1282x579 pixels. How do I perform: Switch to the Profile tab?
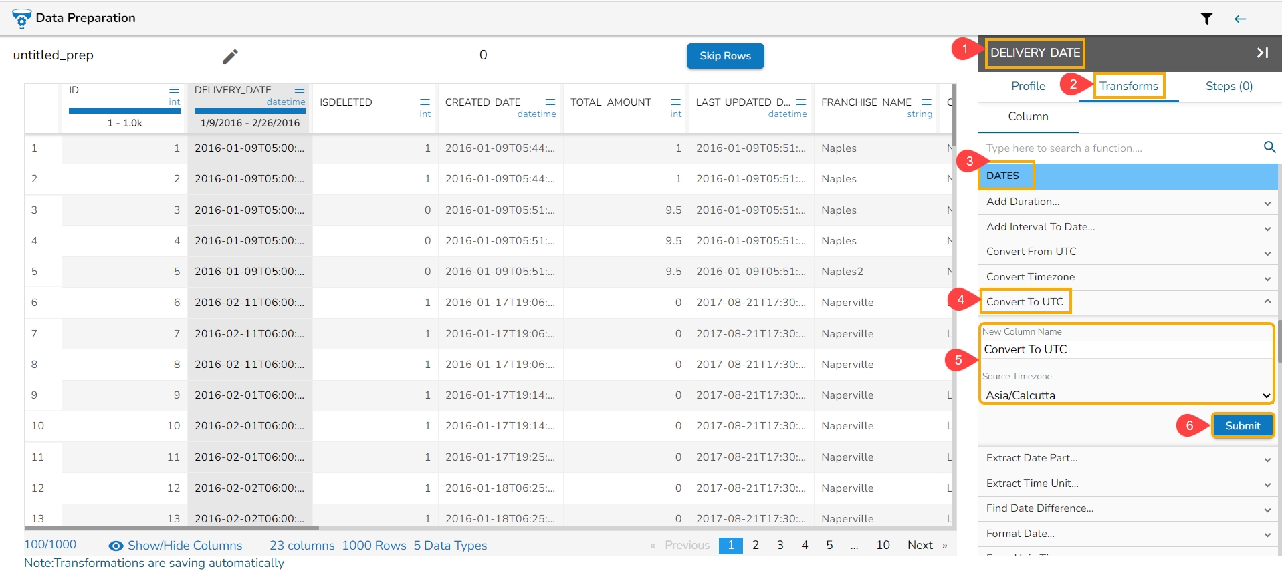[x=1028, y=86]
